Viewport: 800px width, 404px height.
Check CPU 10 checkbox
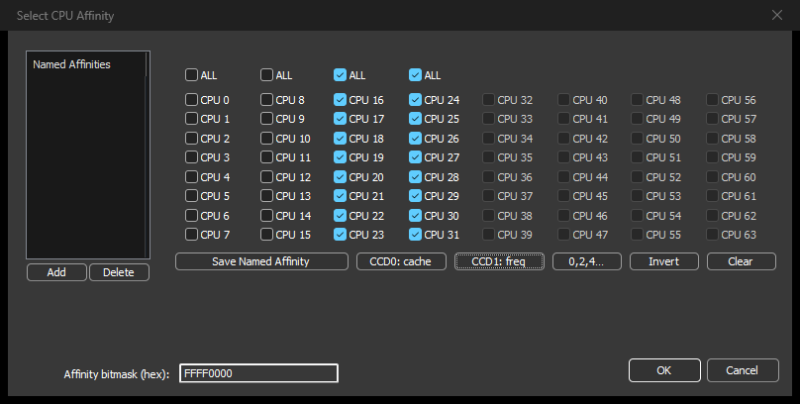tap(266, 139)
